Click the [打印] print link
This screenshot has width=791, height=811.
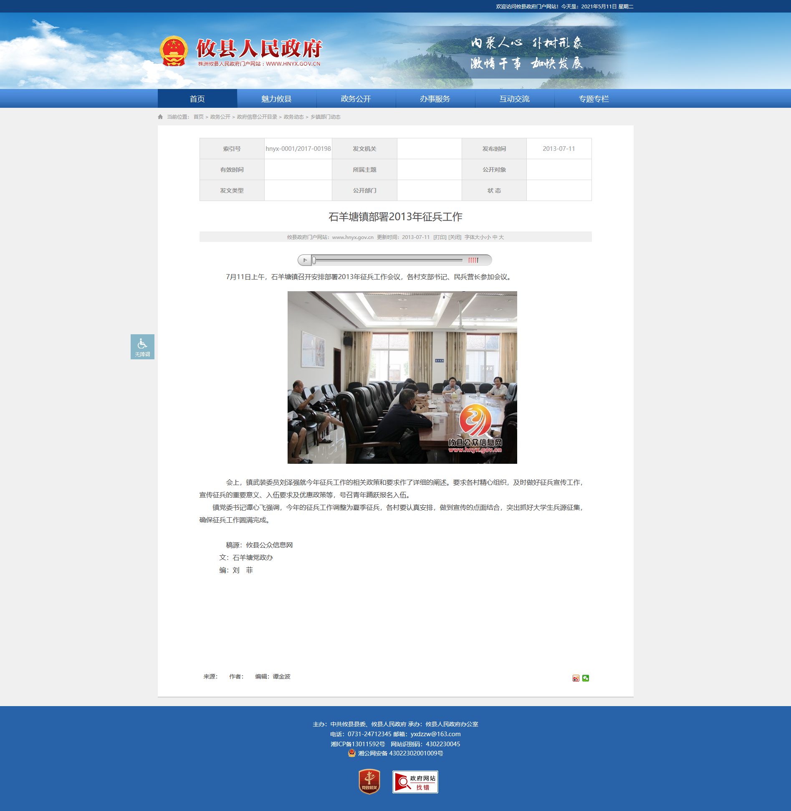tap(440, 237)
